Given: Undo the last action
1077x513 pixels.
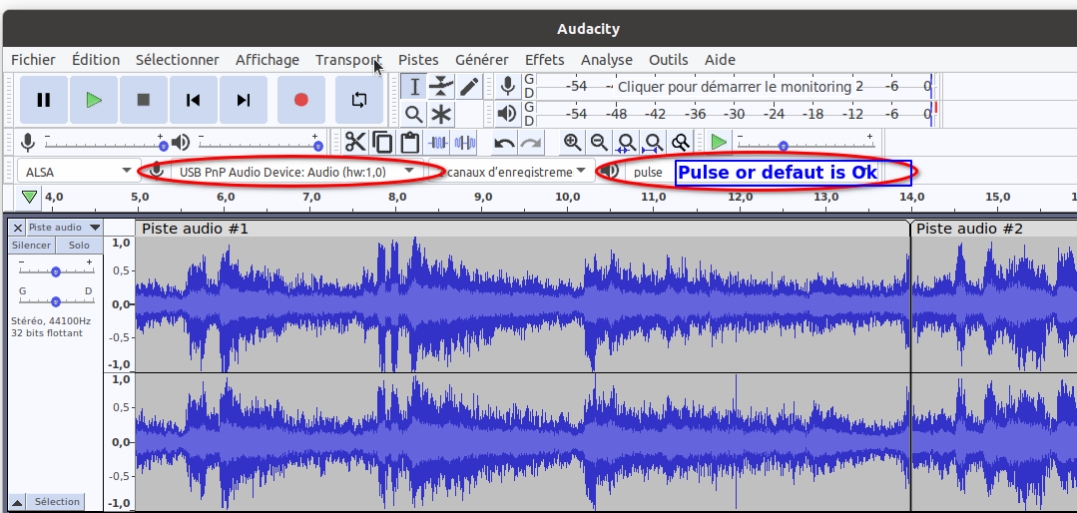Looking at the screenshot, I should tap(504, 143).
